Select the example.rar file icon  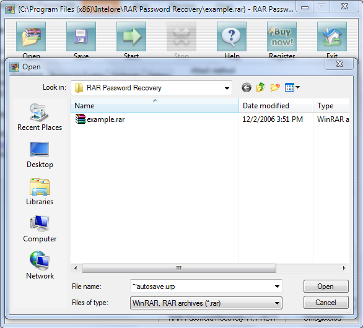pyautogui.click(x=81, y=119)
